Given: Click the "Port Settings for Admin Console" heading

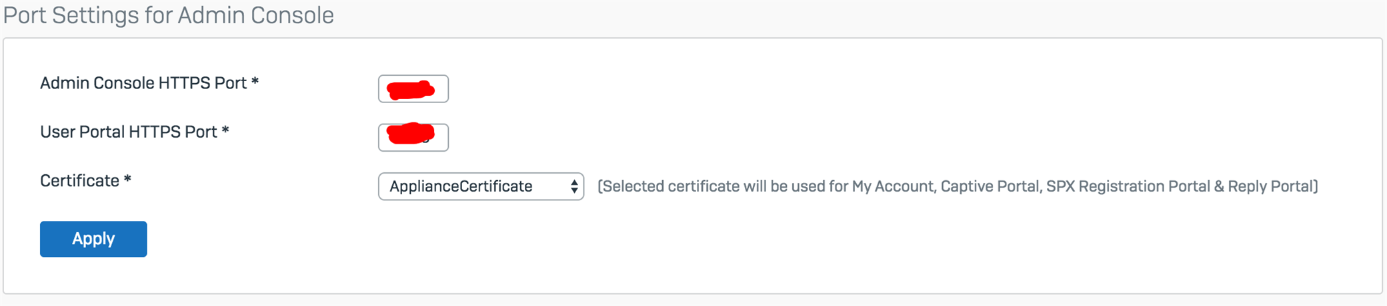Looking at the screenshot, I should click(169, 15).
